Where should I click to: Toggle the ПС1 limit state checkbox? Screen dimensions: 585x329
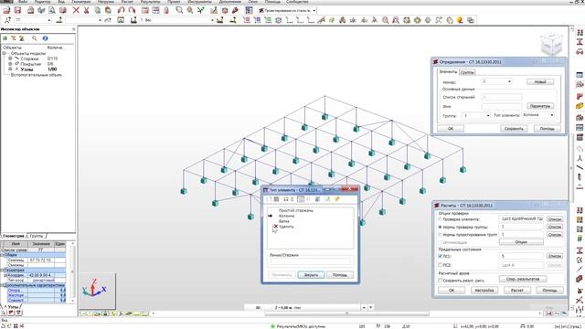(441, 256)
